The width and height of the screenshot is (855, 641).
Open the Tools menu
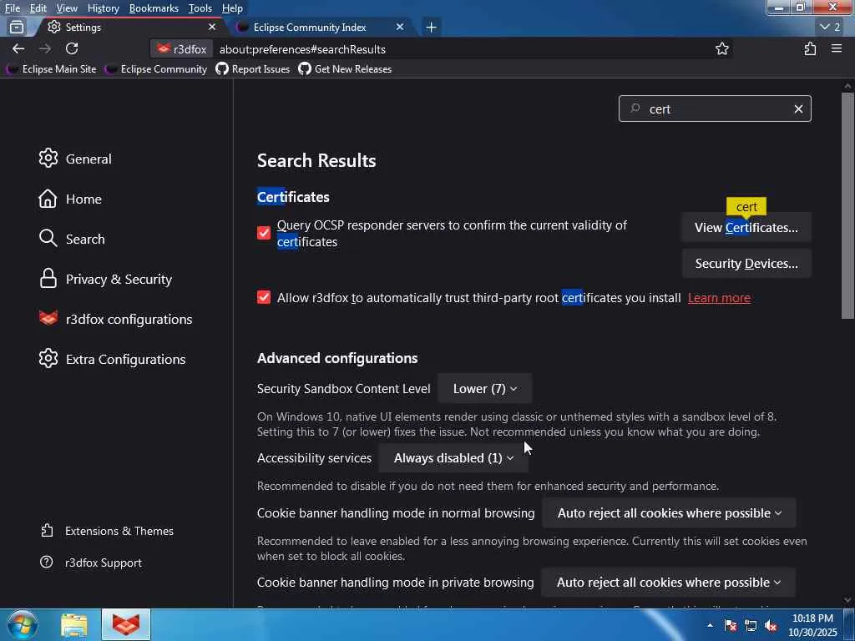click(x=200, y=8)
